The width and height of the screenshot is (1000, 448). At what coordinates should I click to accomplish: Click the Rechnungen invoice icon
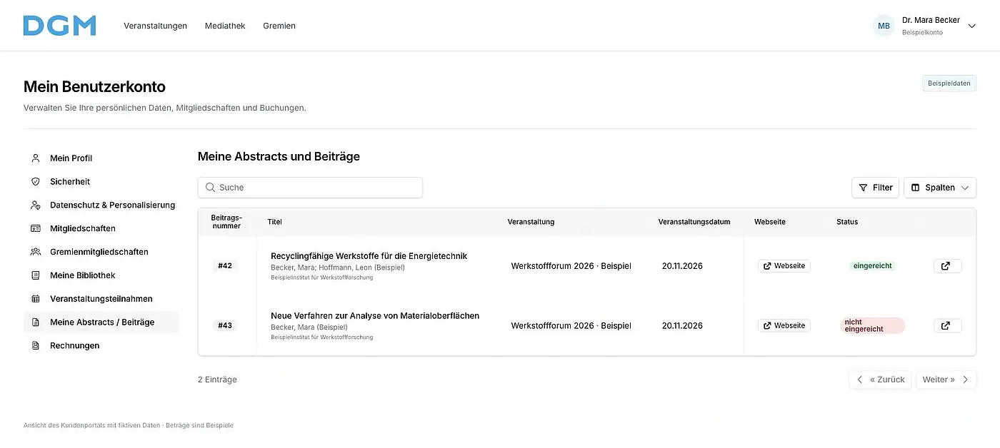(x=36, y=346)
